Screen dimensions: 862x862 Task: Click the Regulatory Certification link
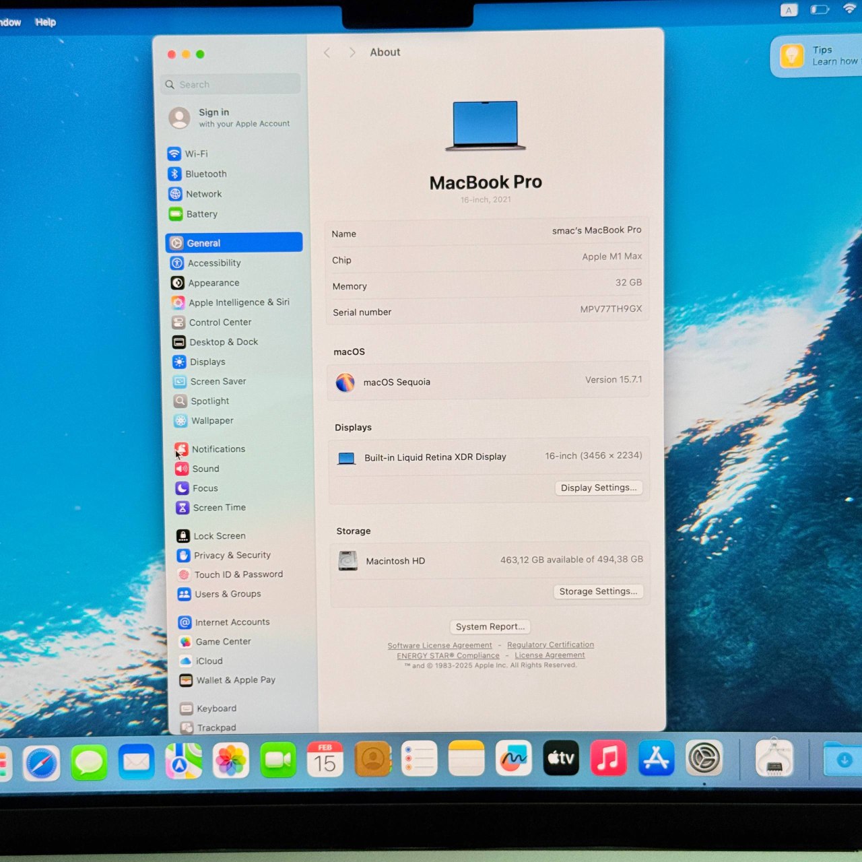[x=550, y=644]
